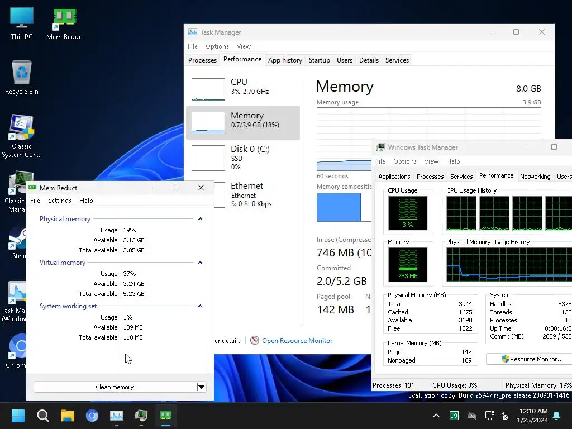
Task: Open Classic System Control Panel desktop icon
Action: (x=22, y=136)
